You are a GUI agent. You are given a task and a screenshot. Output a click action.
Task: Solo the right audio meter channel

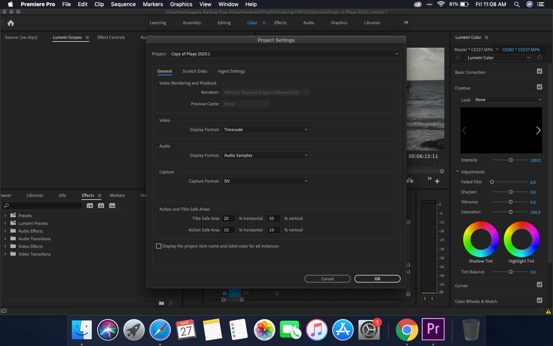(x=432, y=299)
